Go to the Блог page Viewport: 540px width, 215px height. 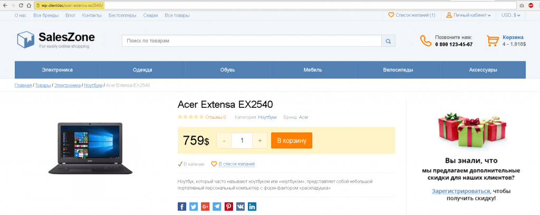pos(70,15)
